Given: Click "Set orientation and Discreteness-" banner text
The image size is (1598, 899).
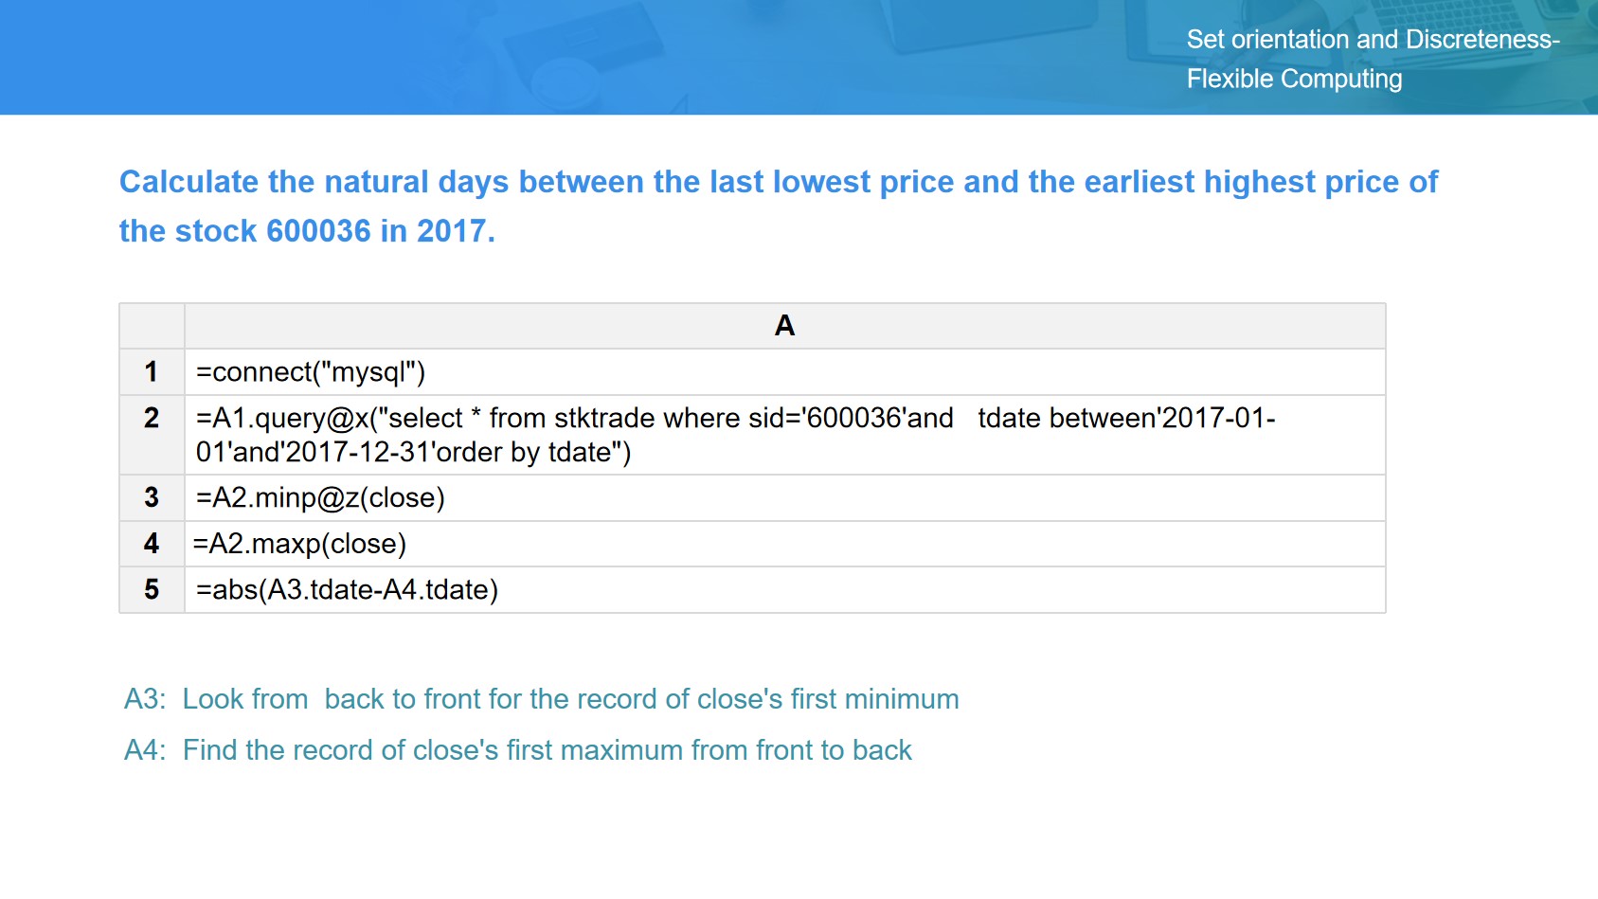Looking at the screenshot, I should (x=1373, y=40).
